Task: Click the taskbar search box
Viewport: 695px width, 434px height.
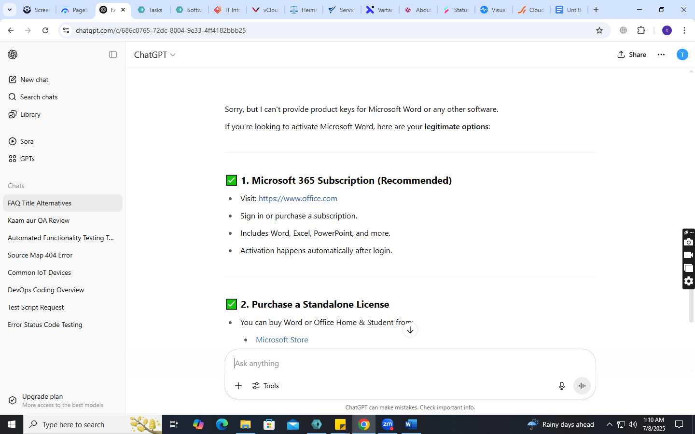Action: pos(93,424)
